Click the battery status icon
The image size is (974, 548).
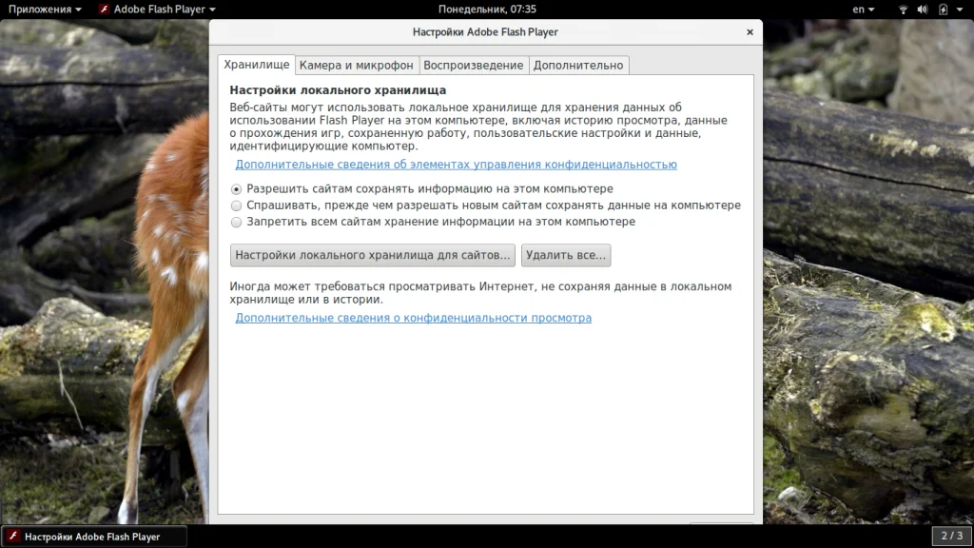click(x=943, y=10)
